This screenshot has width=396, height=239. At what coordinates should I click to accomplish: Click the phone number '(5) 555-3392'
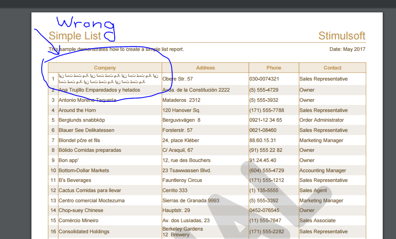pyautogui.click(x=264, y=200)
